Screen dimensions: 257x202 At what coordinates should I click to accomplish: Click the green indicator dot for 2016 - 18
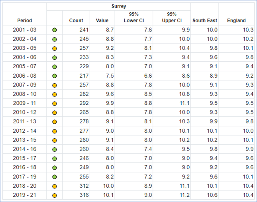(55, 168)
